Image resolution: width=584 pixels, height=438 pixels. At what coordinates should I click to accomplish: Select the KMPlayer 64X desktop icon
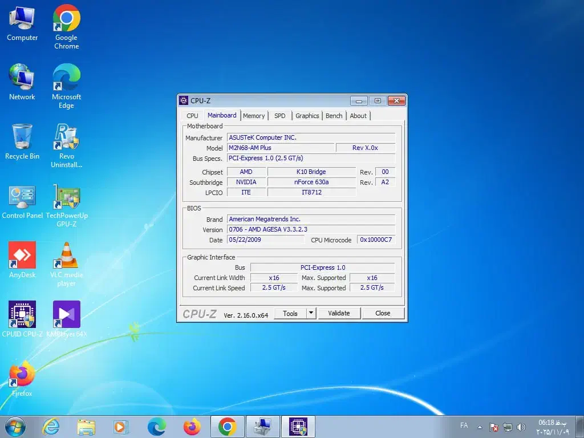tap(67, 315)
